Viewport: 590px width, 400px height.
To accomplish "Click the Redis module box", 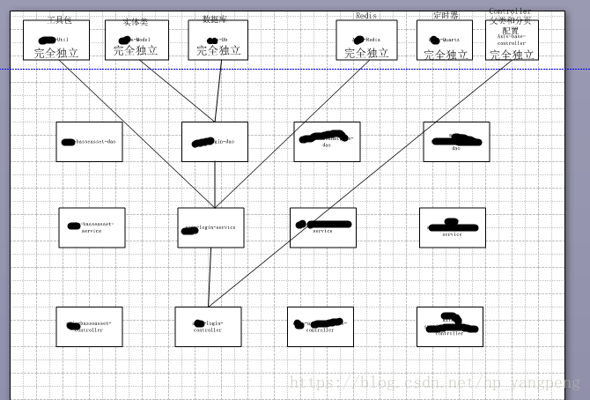I will (366, 41).
